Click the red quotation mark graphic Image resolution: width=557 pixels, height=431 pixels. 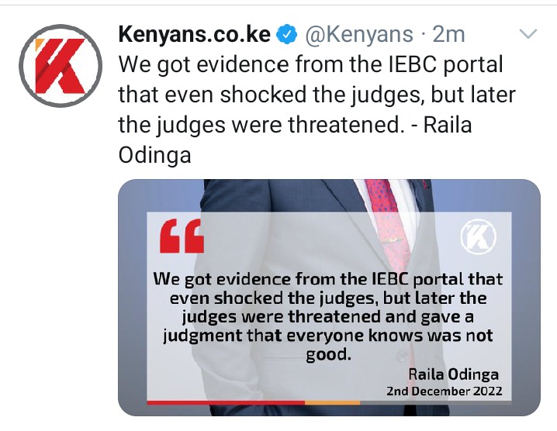[x=182, y=236]
